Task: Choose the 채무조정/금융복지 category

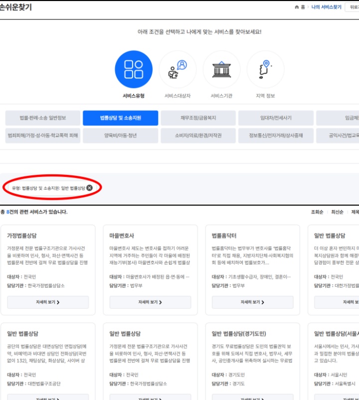Action: pyautogui.click(x=198, y=118)
